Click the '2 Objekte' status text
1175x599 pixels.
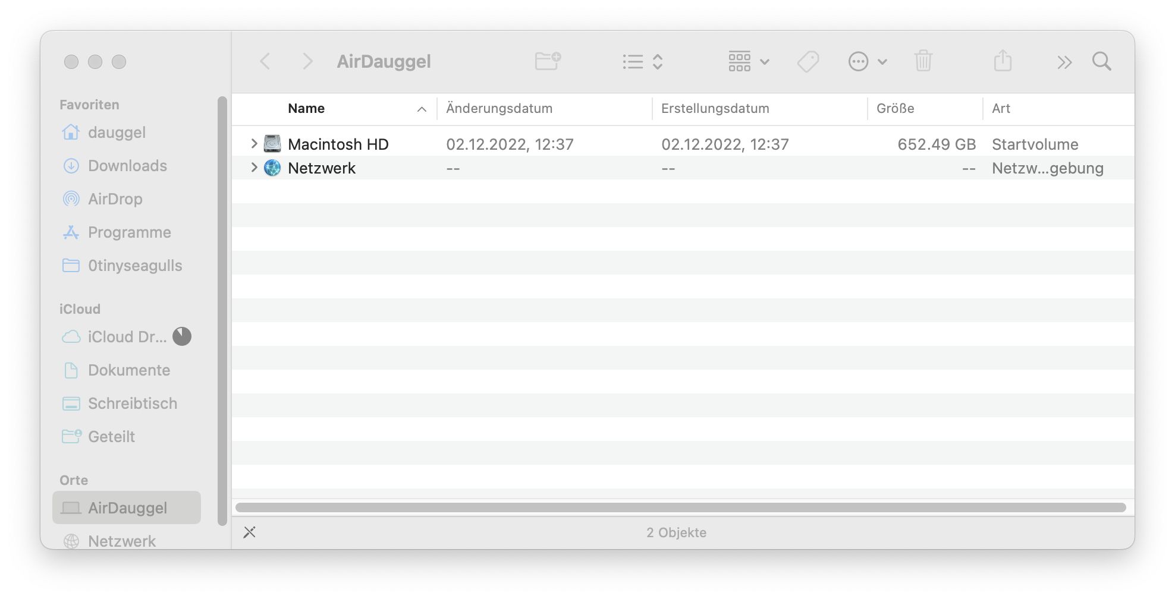[676, 532]
